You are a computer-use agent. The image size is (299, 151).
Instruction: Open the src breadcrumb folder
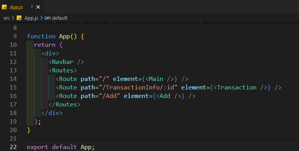(7, 18)
